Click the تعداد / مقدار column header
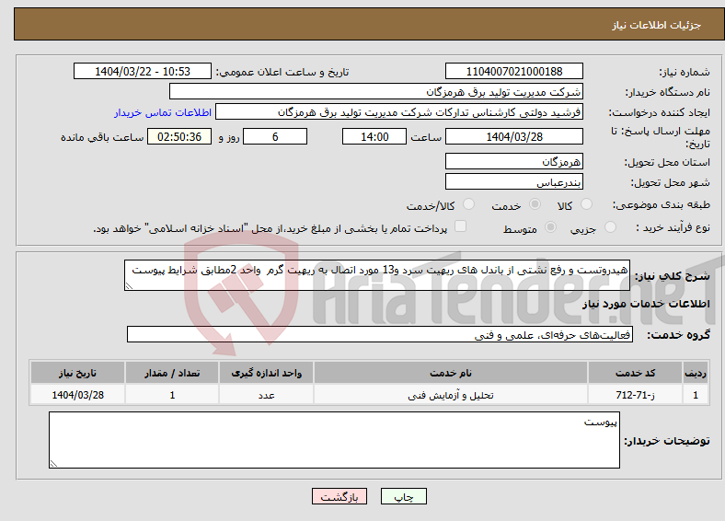This screenshot has height=521, width=725. click(x=172, y=373)
